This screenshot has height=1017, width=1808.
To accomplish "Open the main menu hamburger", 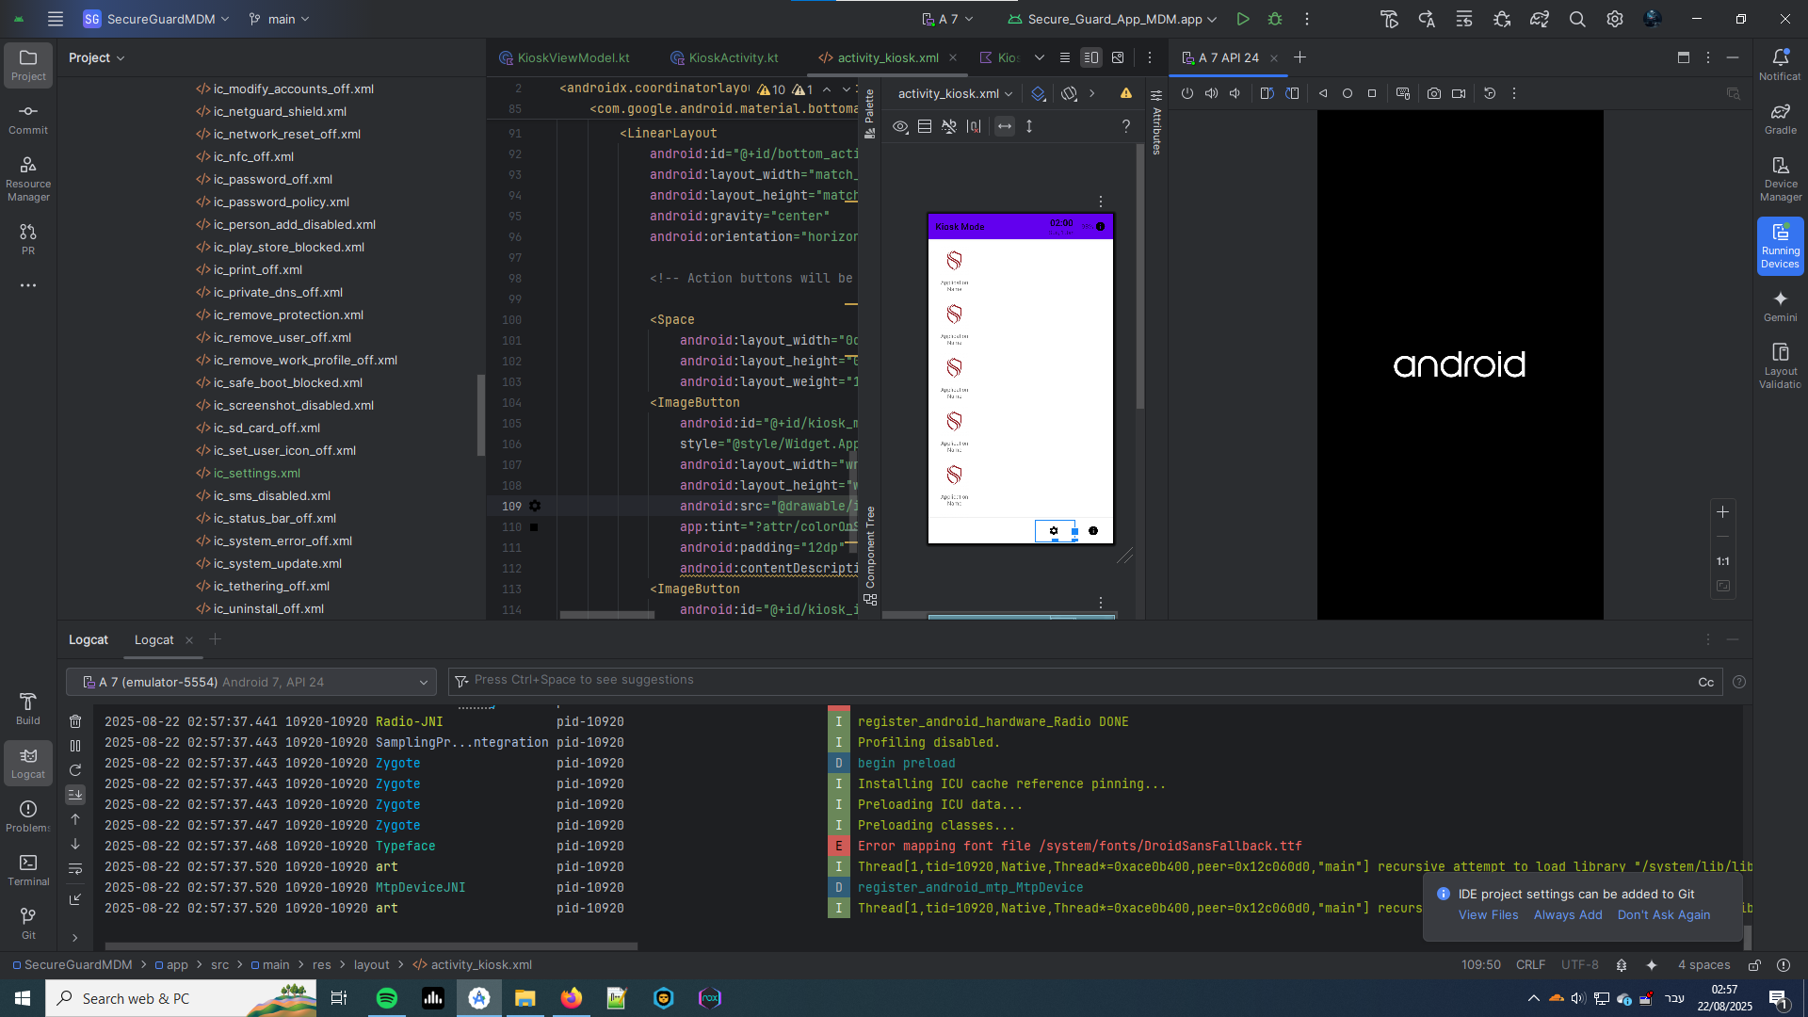I will (56, 19).
